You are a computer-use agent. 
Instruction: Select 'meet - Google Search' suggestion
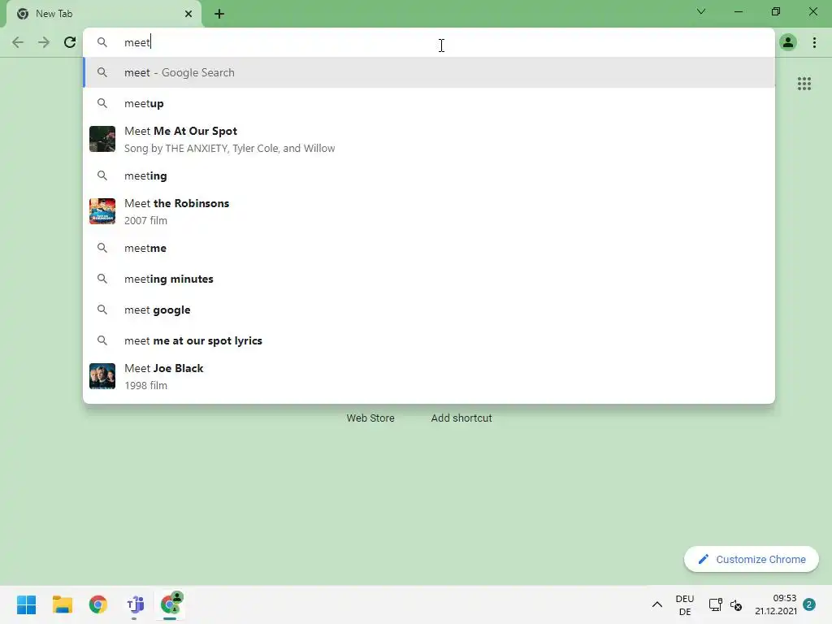tap(429, 72)
